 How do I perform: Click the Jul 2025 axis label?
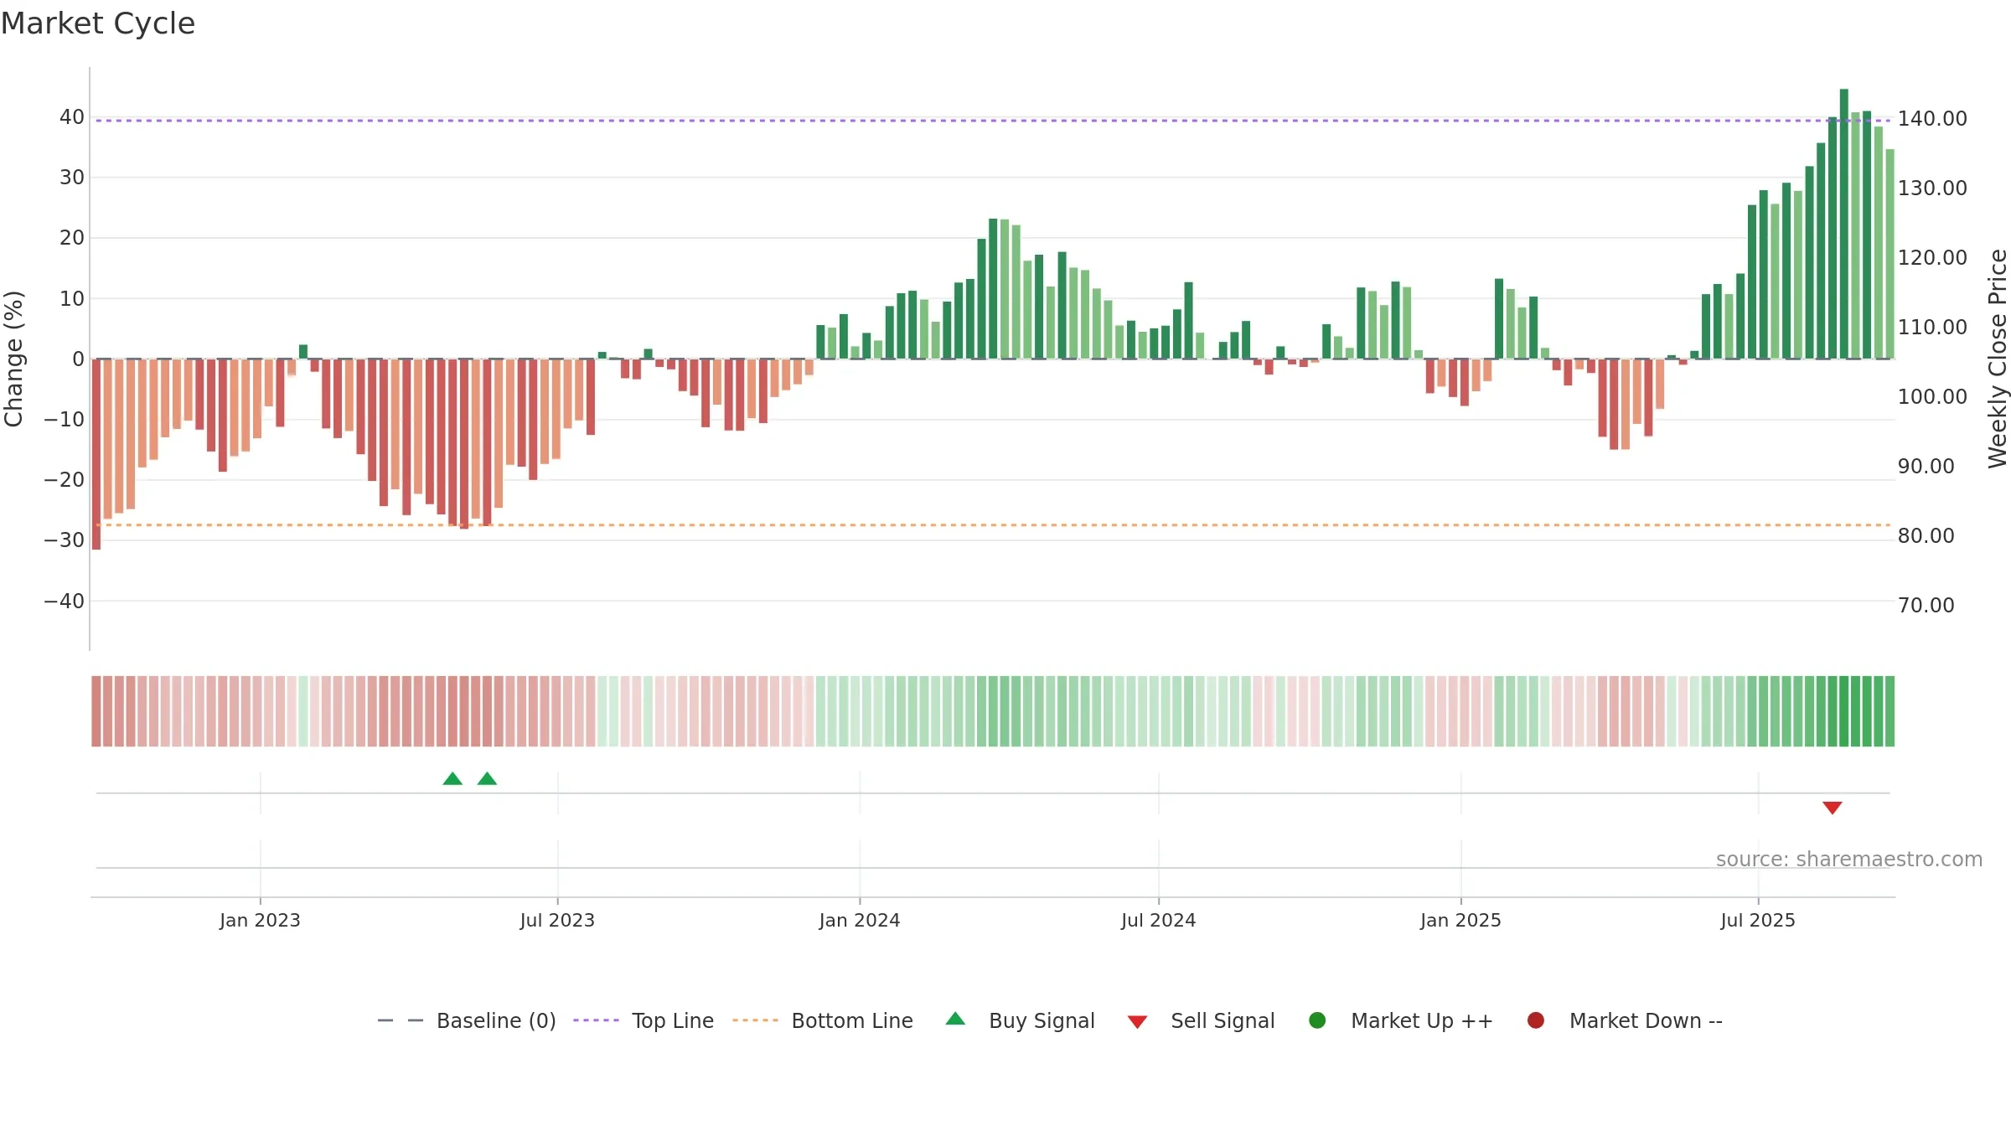pos(1758,920)
